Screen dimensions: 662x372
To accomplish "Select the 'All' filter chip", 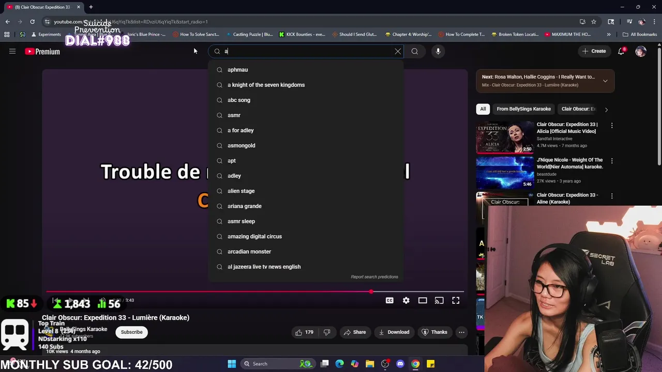I will [483, 109].
